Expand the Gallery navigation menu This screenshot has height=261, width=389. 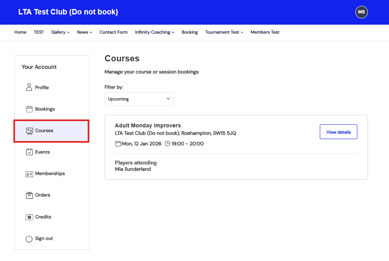[60, 32]
